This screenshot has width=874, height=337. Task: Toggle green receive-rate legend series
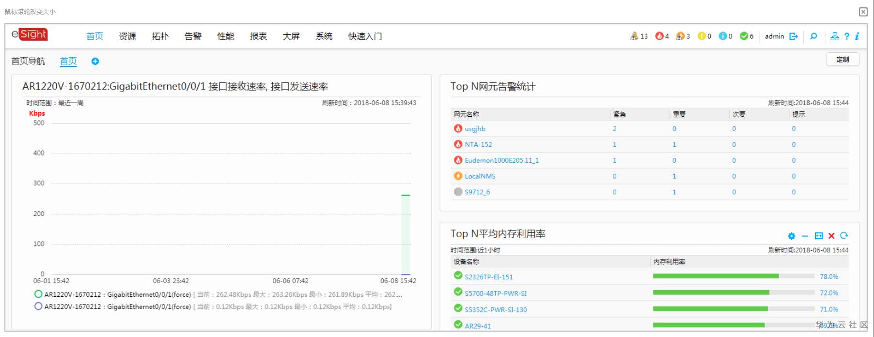[x=38, y=294]
